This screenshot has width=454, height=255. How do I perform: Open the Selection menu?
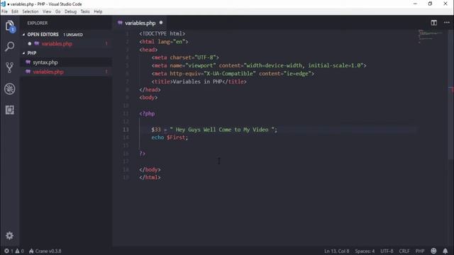(31, 11)
